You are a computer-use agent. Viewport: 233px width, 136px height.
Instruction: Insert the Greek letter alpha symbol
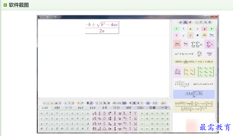point(42,113)
